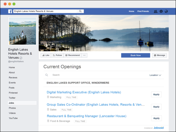Click the Recommend button
176x132 pixels.
(72, 55)
